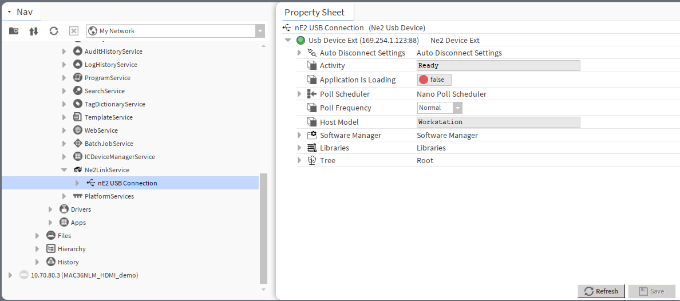This screenshot has width=680, height=301.
Task: Click the refresh icon in Nav toolbar
Action: click(x=54, y=31)
